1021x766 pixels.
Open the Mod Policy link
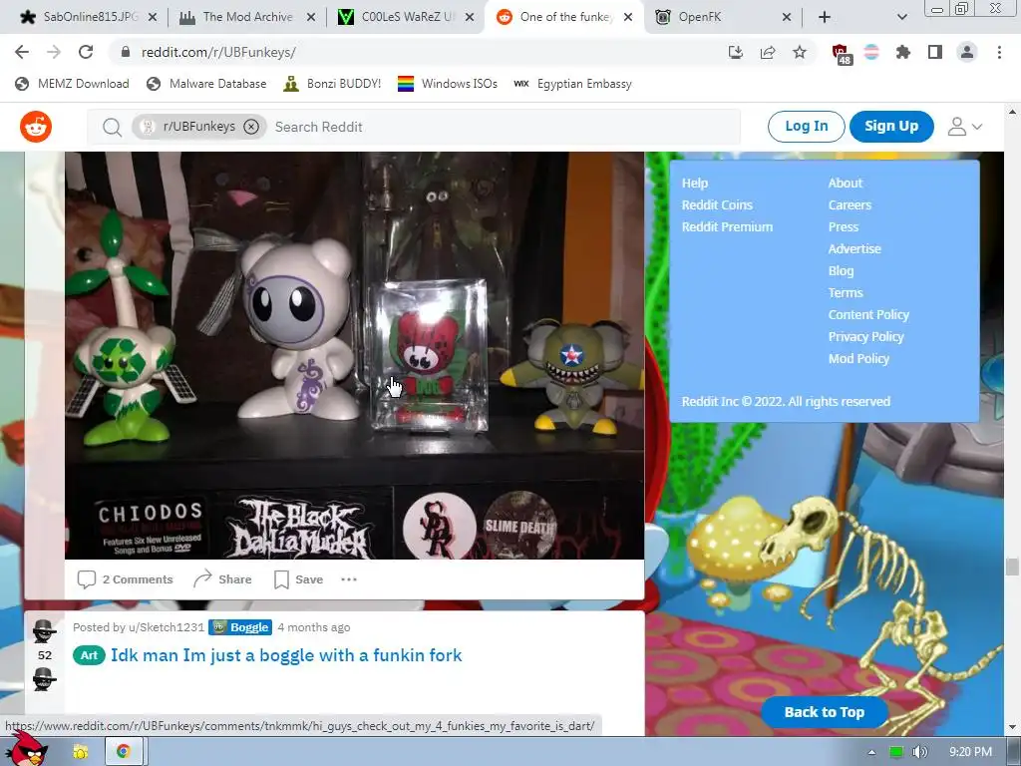858,359
